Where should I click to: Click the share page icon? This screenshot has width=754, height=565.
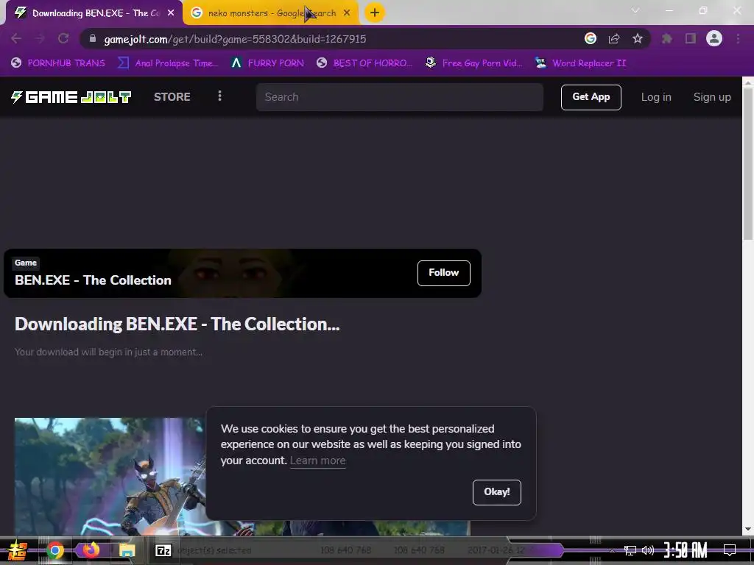(x=614, y=38)
